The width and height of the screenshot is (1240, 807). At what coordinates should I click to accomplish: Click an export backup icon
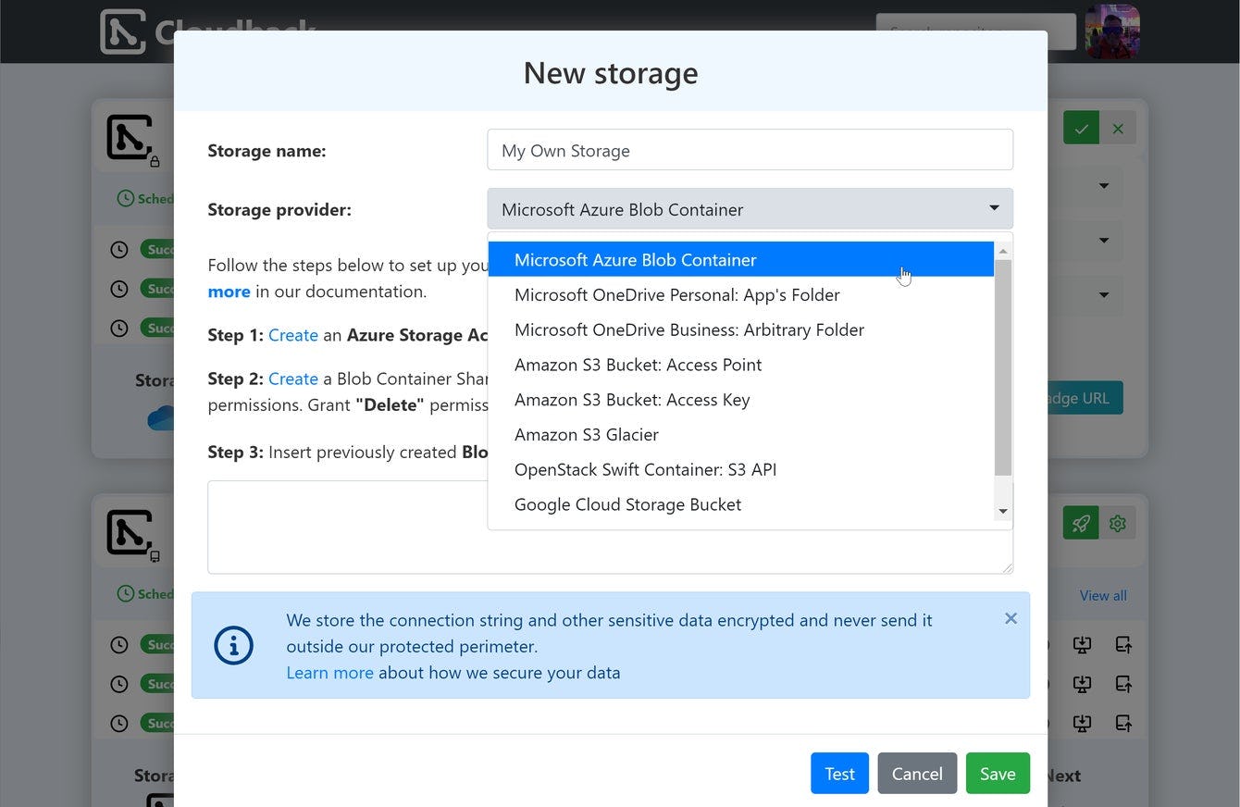click(1123, 644)
